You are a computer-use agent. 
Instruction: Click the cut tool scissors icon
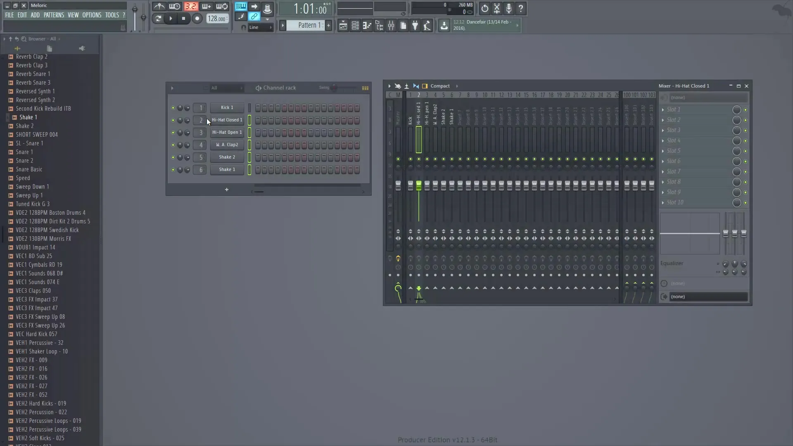(496, 8)
